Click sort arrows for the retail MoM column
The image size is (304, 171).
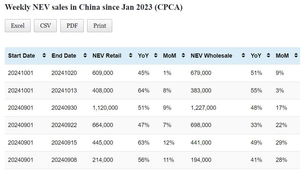183,56
